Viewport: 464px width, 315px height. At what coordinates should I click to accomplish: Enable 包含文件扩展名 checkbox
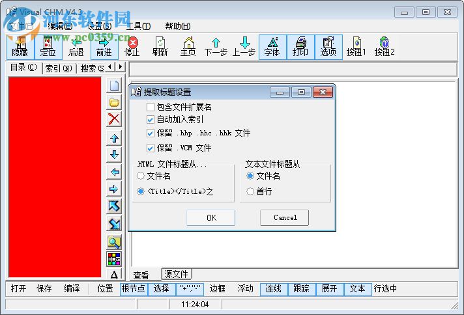(x=151, y=107)
